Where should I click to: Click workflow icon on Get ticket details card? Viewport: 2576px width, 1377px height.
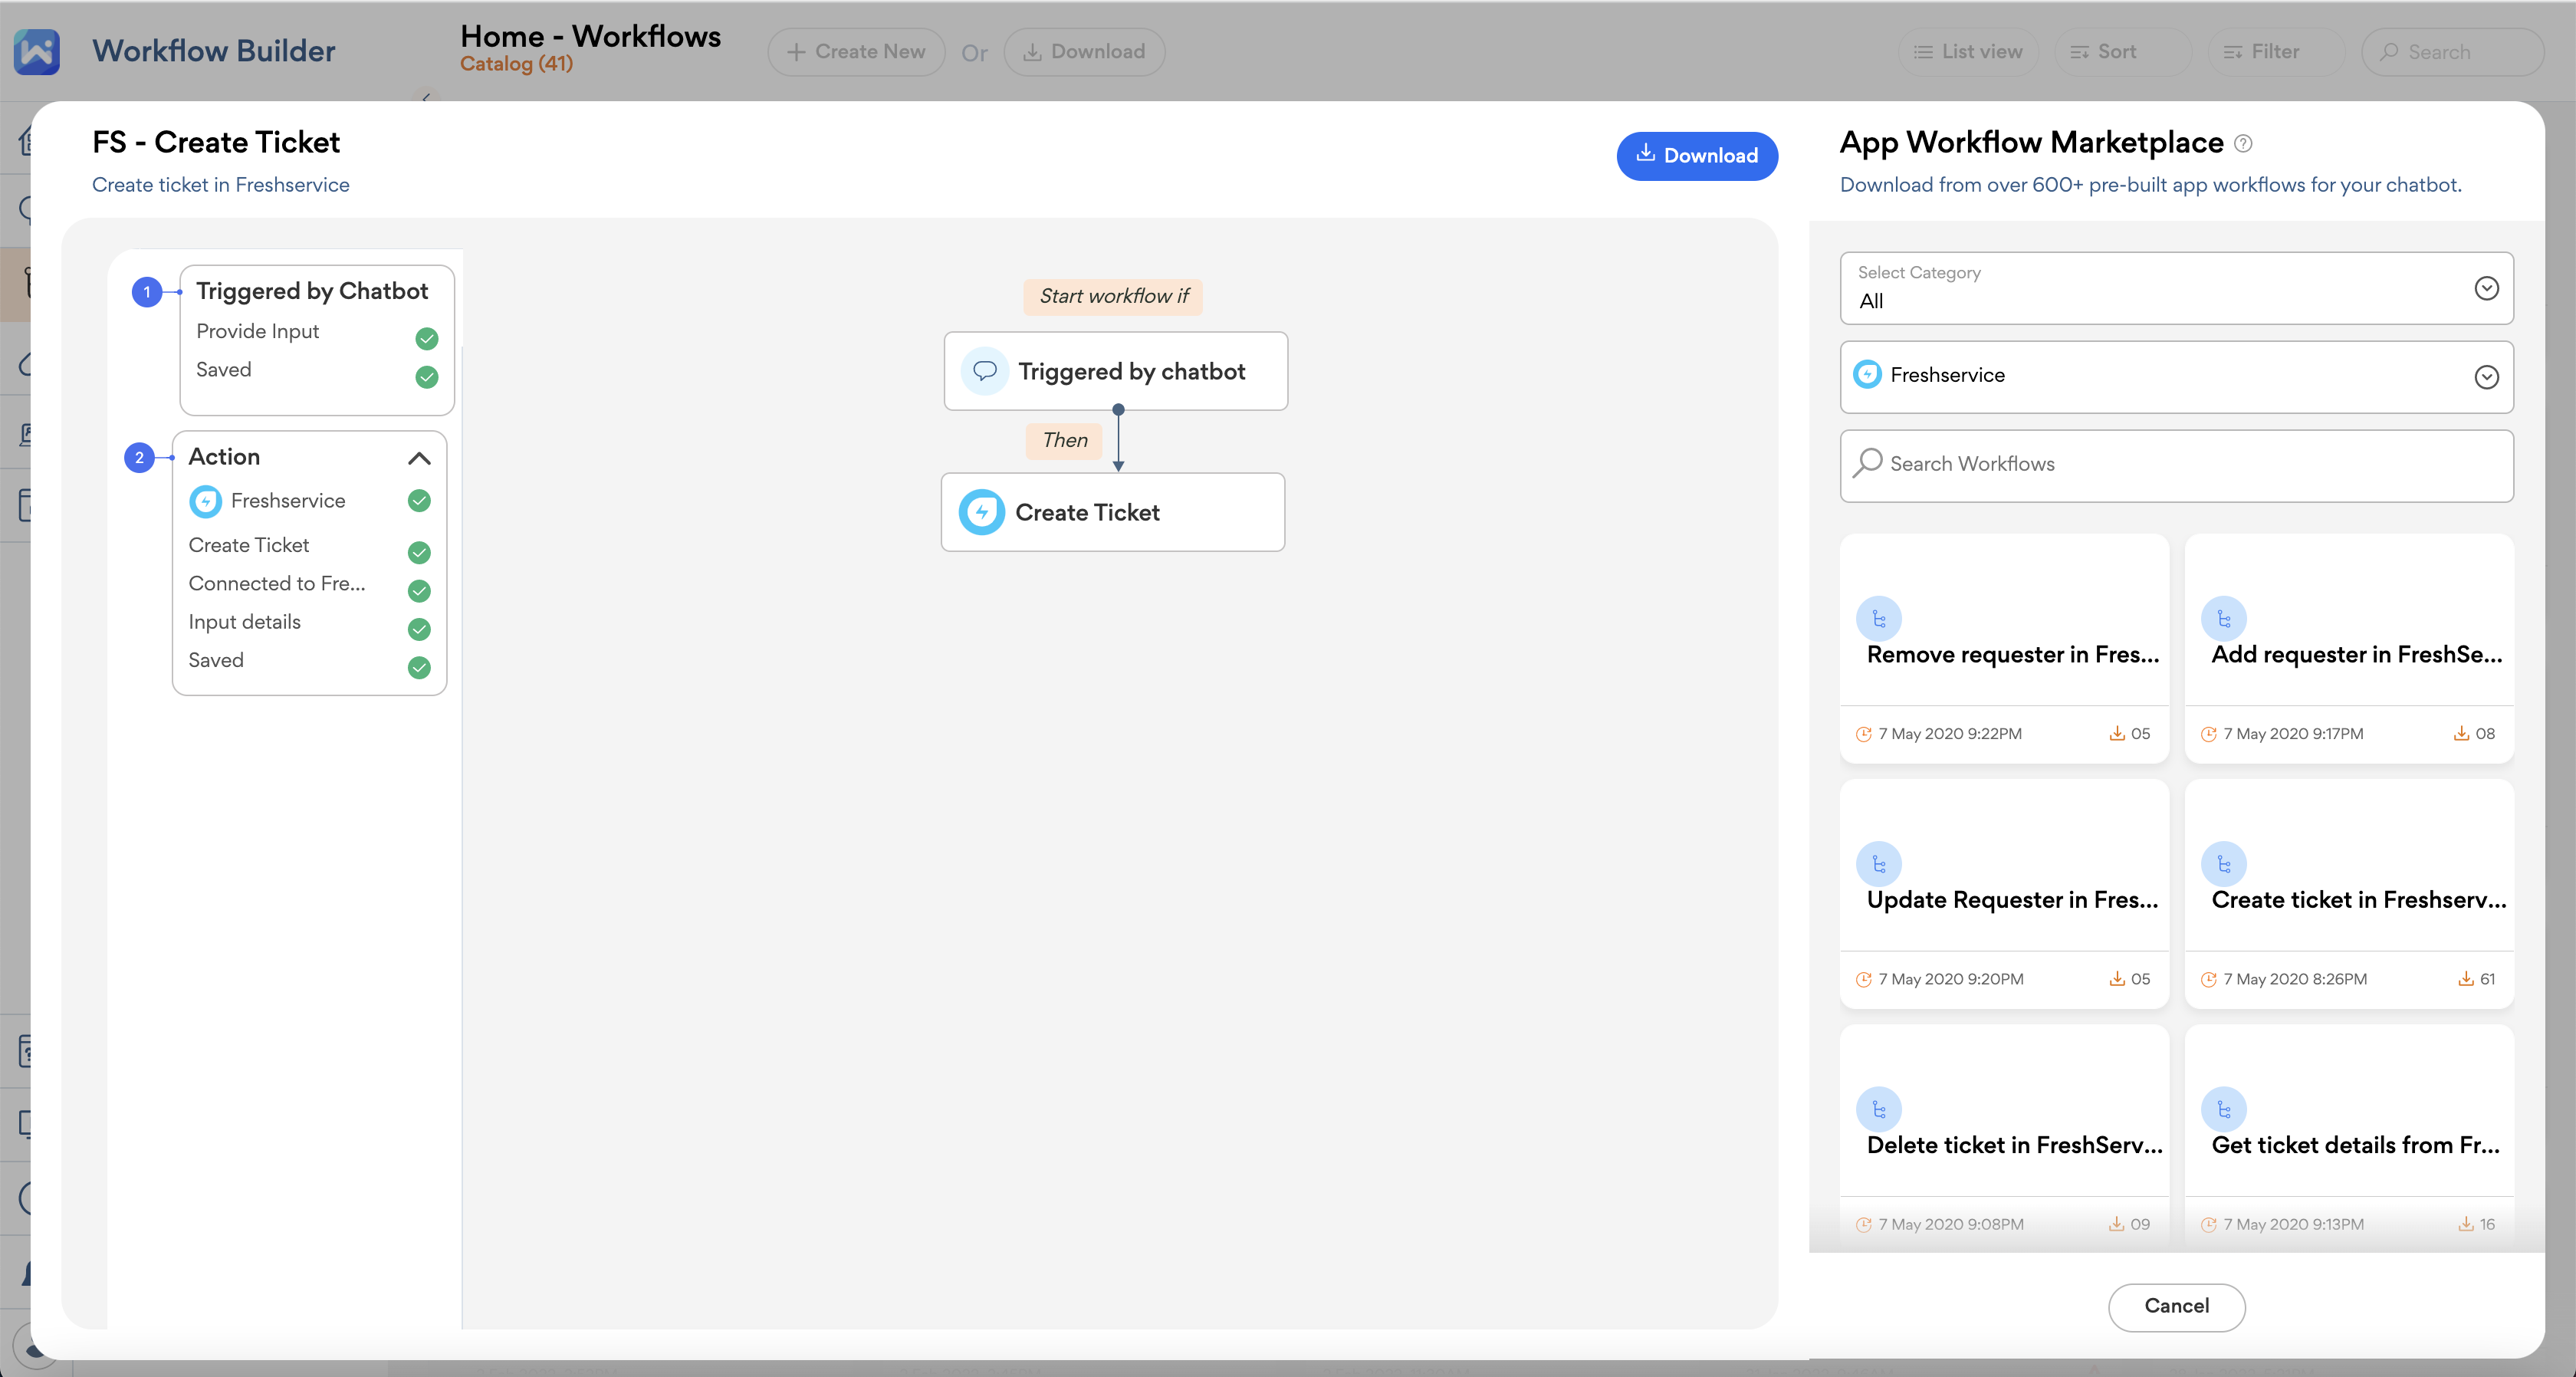coord(2223,1109)
